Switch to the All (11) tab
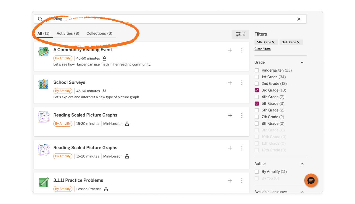The image size is (355, 204). click(44, 33)
